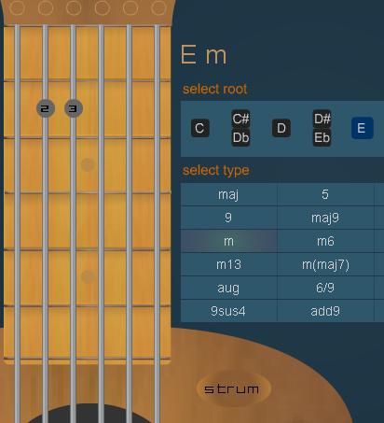Choose the m(maj7) chord type
Image resolution: width=384 pixels, height=423 pixels.
[x=325, y=264]
